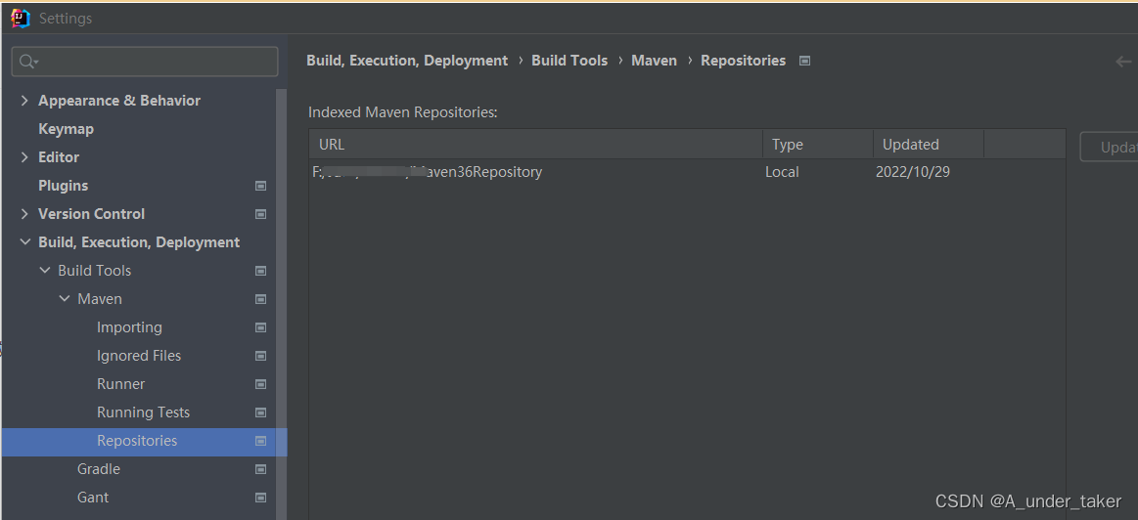Collapse the Maven tree node
Screen dimensions: 1138x520
[65, 299]
